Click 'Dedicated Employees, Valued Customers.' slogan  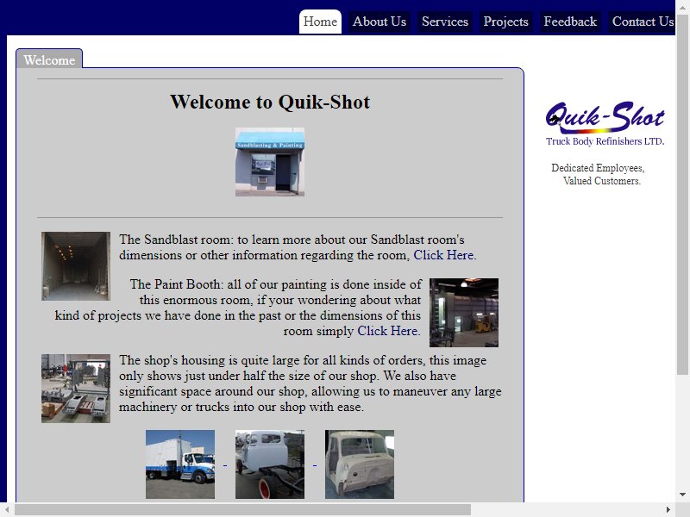click(599, 174)
